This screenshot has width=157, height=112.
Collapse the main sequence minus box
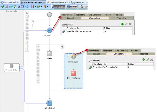33,21
